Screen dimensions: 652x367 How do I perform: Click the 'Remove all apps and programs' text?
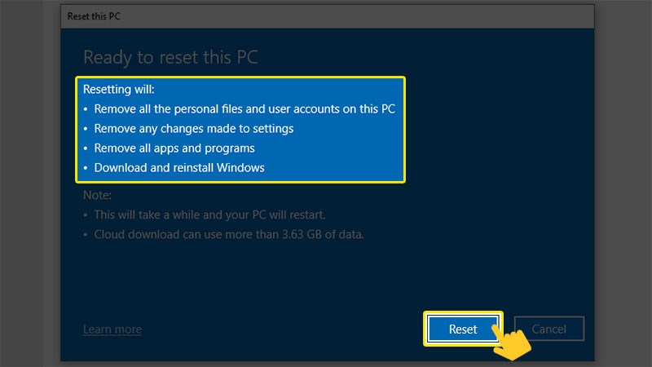[174, 148]
